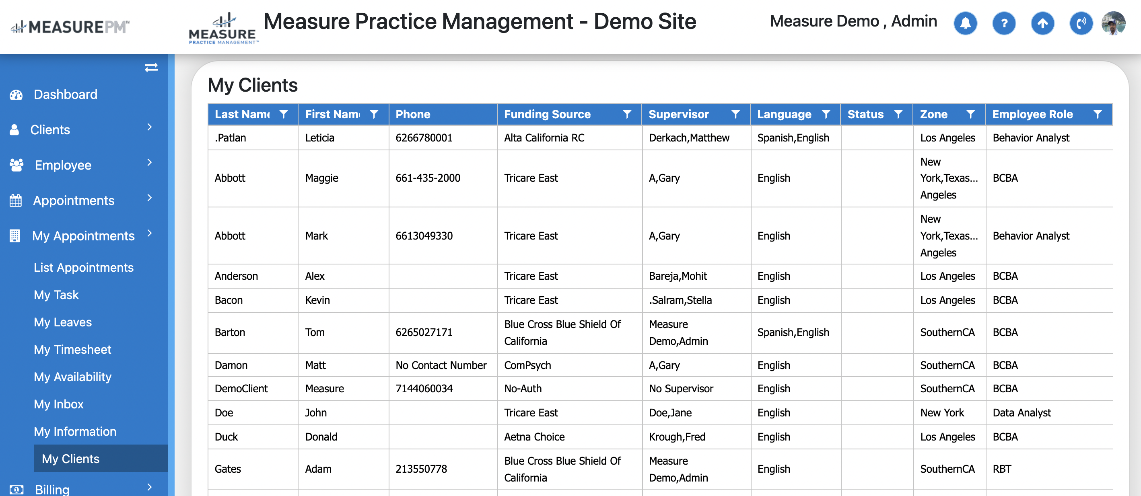Screen dimensions: 1141x496
Task: Expand the Employee sidebar section
Action: pyautogui.click(x=149, y=163)
